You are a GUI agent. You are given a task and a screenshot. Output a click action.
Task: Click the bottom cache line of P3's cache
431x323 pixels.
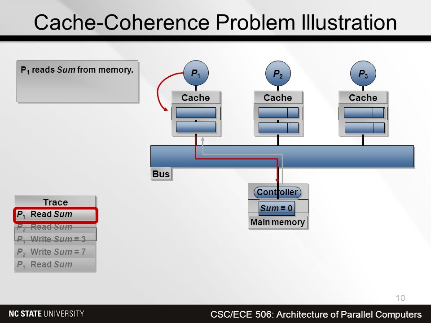(x=365, y=128)
